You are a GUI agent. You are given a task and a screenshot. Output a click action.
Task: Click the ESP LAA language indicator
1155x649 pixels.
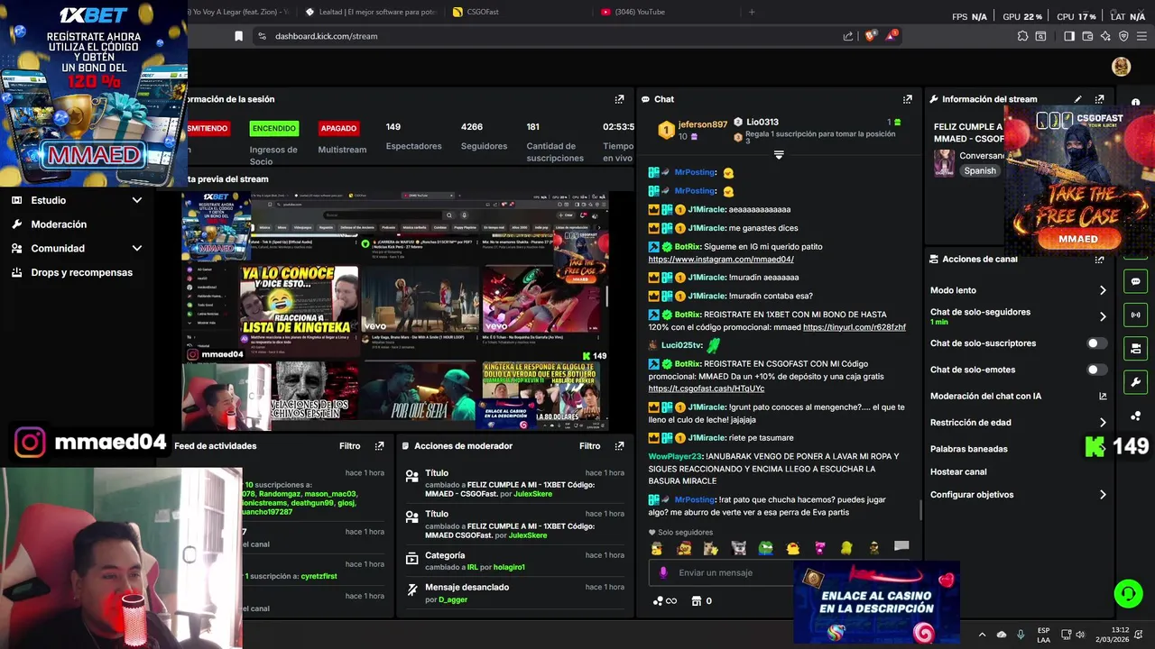[x=1044, y=635]
